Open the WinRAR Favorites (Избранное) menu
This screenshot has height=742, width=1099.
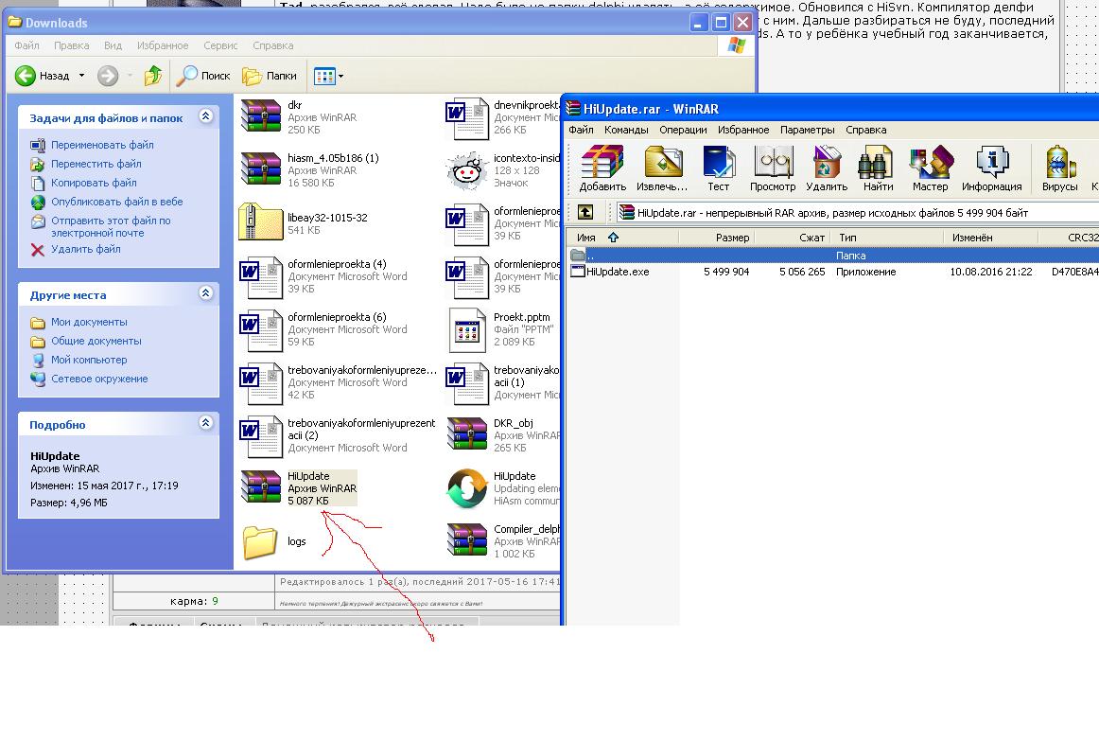(743, 130)
